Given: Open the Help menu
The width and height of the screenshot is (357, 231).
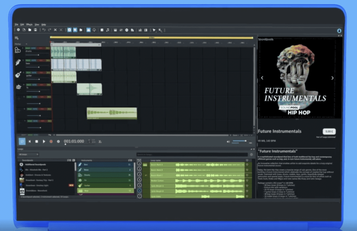Looking at the screenshot, I should [x=44, y=24].
